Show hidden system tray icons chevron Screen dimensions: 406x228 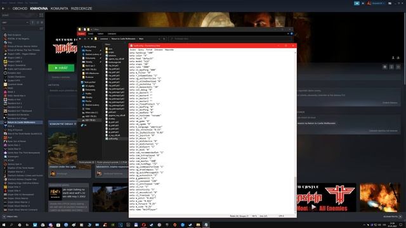coord(364,225)
